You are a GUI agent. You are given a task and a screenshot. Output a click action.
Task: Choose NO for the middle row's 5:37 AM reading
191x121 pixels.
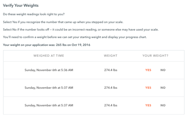click(x=163, y=88)
